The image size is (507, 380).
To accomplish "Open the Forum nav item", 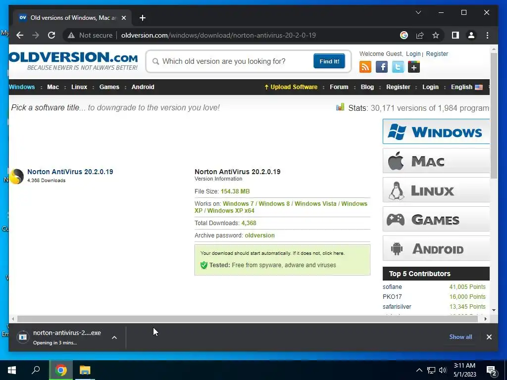I will 339,87.
